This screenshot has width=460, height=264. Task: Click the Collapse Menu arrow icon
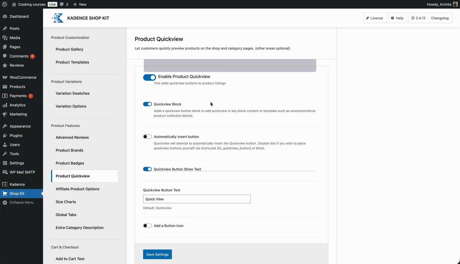5,202
